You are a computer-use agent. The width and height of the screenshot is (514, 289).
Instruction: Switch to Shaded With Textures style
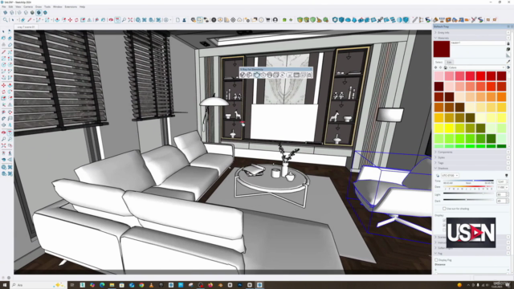click(39, 13)
